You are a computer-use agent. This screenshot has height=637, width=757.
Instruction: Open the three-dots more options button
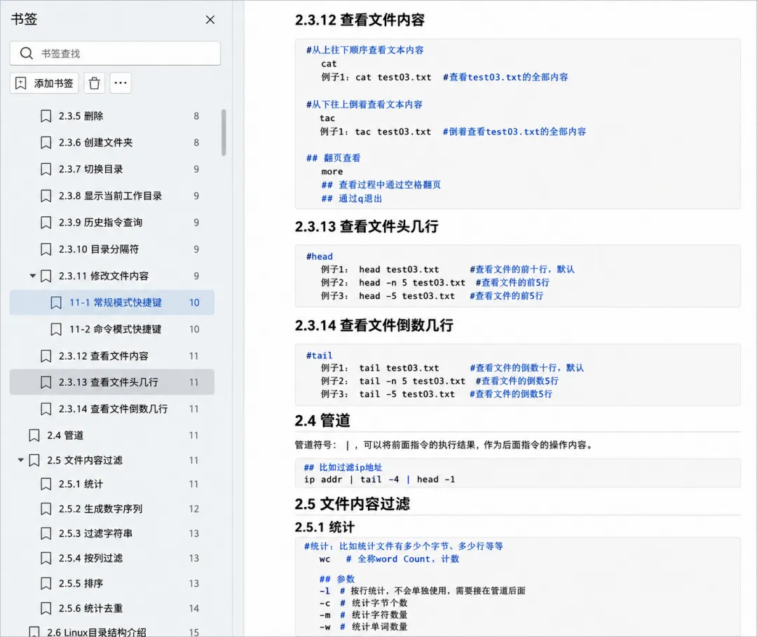[121, 83]
